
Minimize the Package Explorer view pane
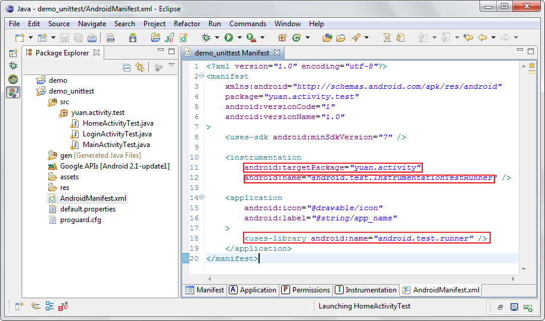pyautogui.click(x=161, y=50)
